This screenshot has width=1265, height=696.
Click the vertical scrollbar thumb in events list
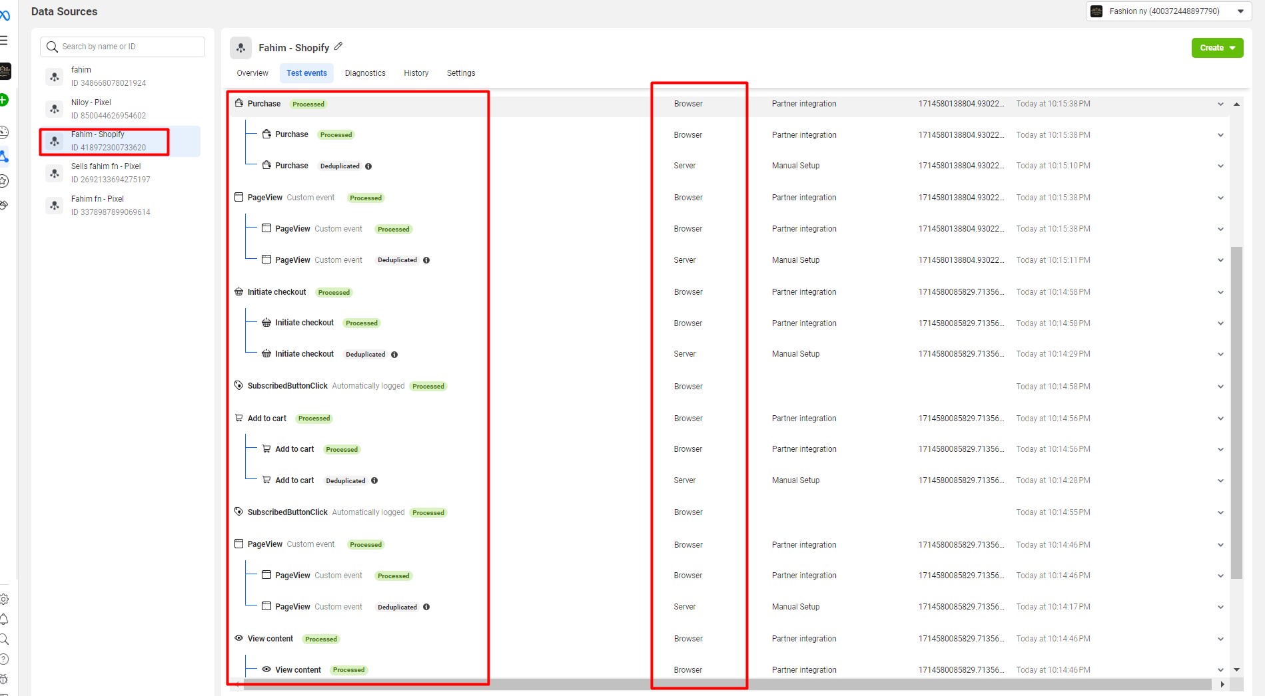pos(1236,413)
